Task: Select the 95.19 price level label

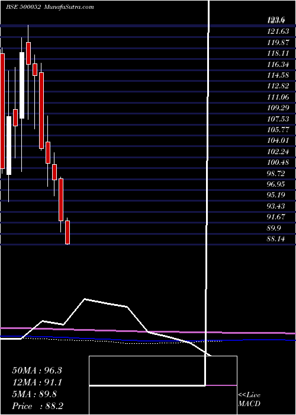Action: (x=276, y=195)
